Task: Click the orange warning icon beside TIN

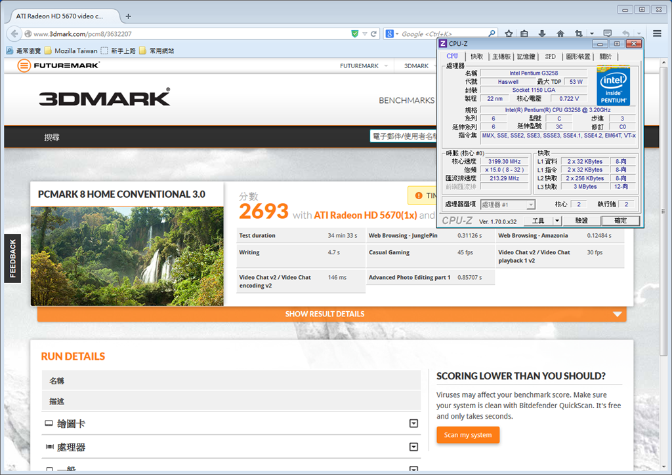Action: tap(419, 195)
